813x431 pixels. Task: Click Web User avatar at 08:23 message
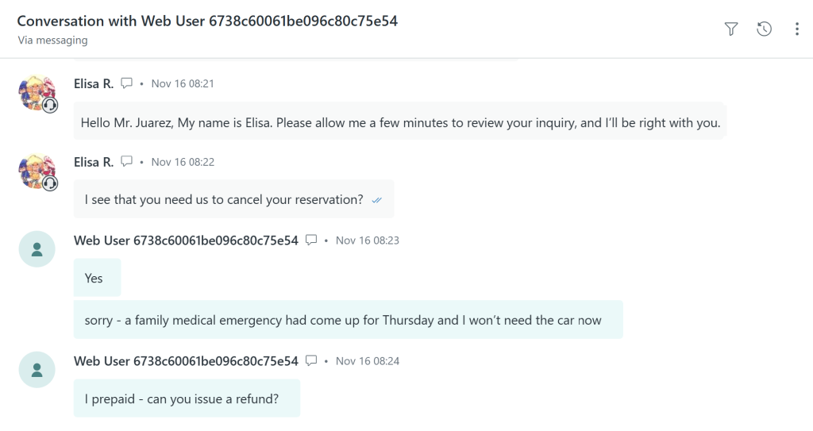pos(37,249)
